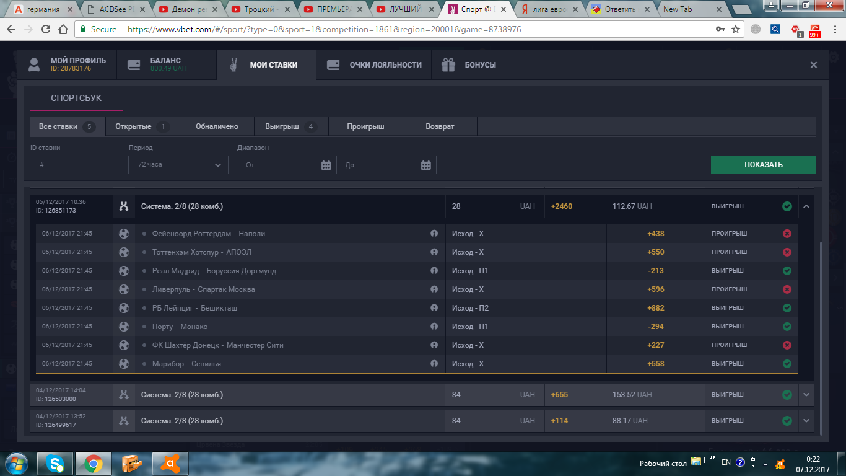Select match Ливерпуль - Спартак Москва

[204, 289]
